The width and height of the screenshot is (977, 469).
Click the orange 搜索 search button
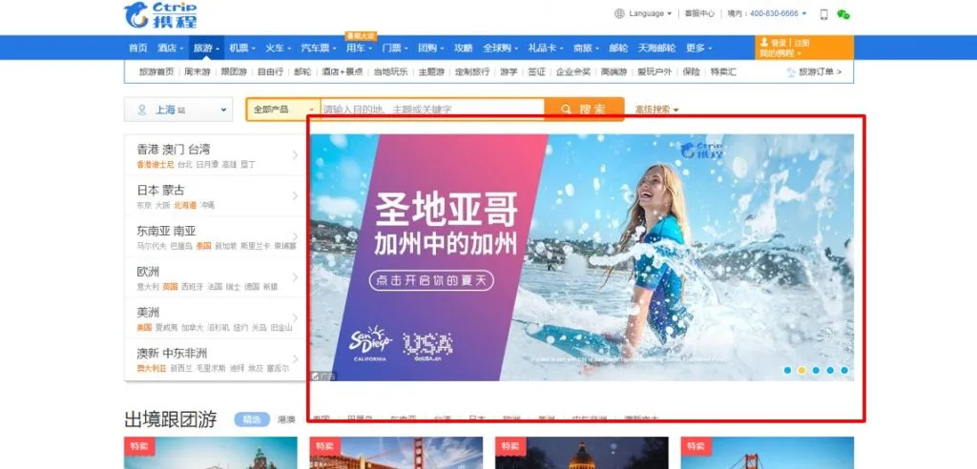(x=584, y=110)
